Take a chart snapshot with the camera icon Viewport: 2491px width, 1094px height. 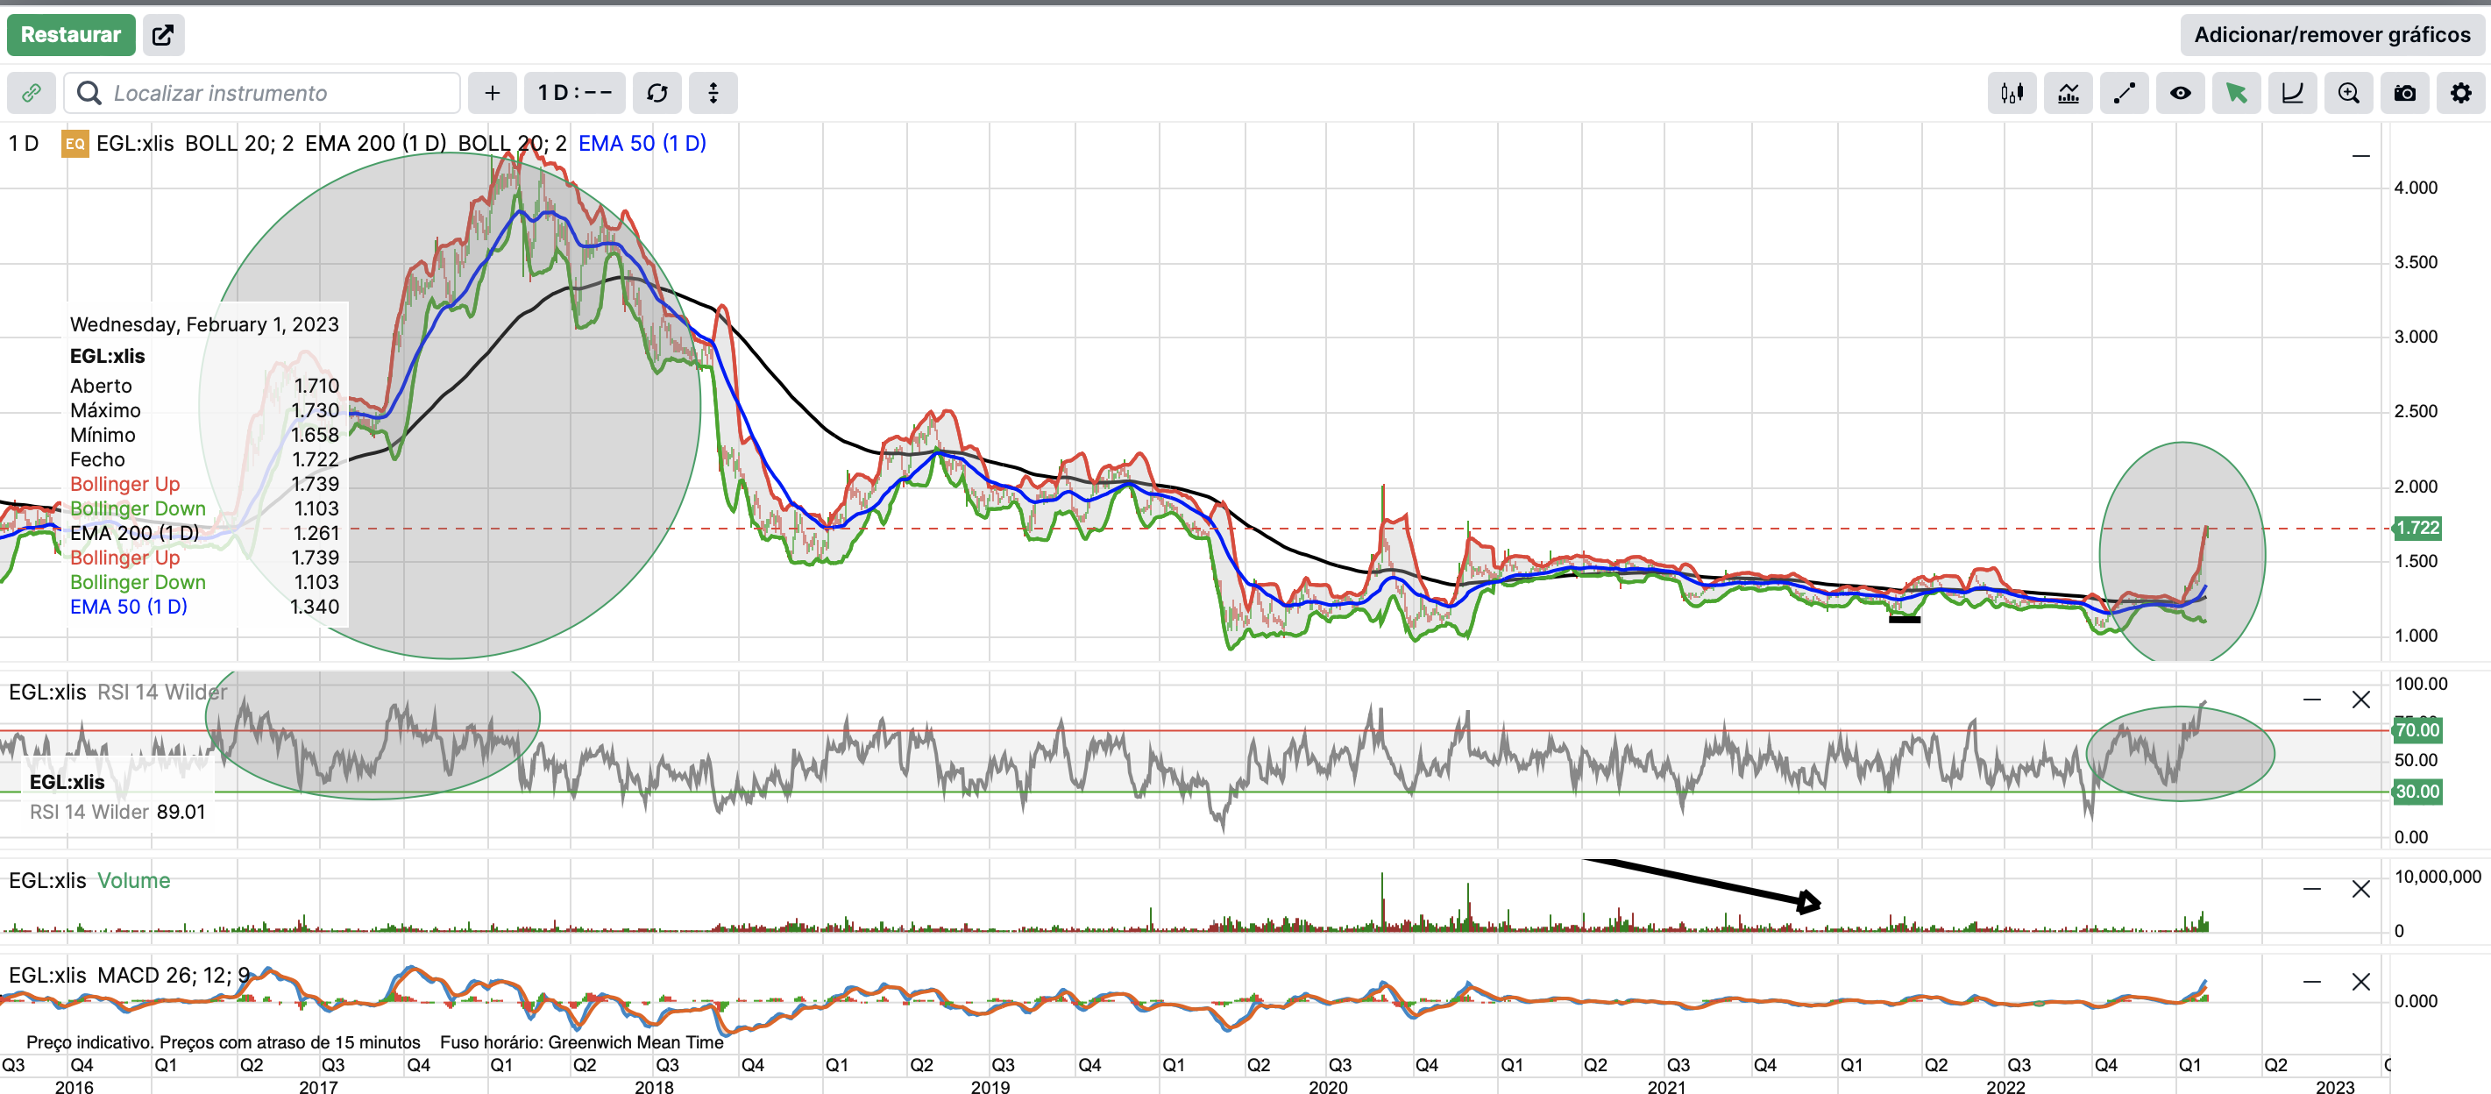pyautogui.click(x=2404, y=93)
